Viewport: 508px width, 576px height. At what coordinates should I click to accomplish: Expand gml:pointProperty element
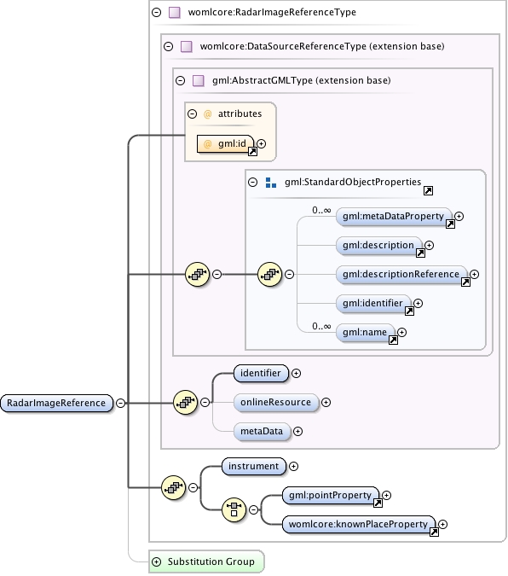386,496
